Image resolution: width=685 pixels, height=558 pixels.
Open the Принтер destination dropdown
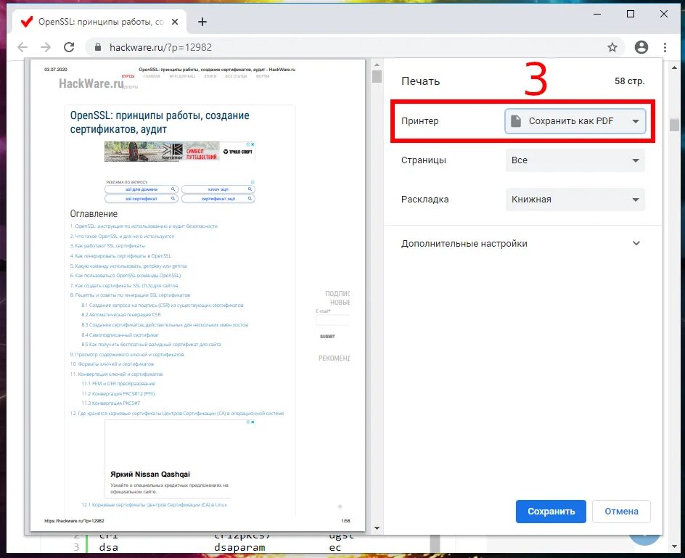click(x=575, y=121)
